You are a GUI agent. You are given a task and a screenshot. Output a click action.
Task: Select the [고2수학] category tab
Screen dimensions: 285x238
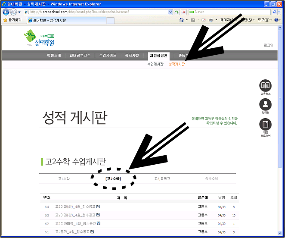pyautogui.click(x=113, y=179)
